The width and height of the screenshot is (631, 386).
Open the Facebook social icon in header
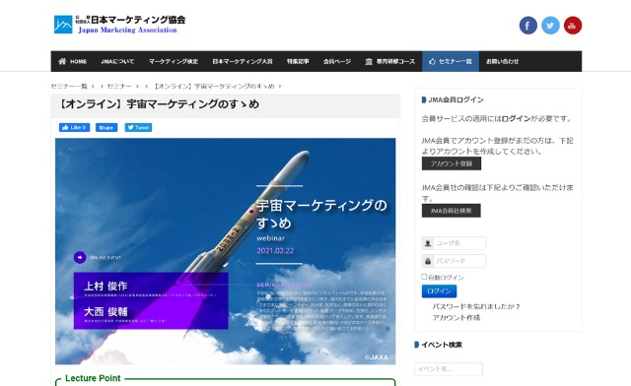528,26
